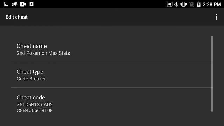This screenshot has width=224, height=126.
Task: Tap the cast screen status icon
Action: 169,4
